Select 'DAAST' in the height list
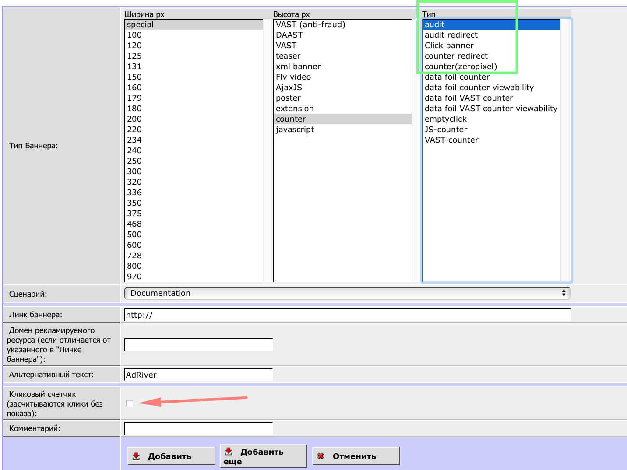This screenshot has width=627, height=470. coord(343,35)
